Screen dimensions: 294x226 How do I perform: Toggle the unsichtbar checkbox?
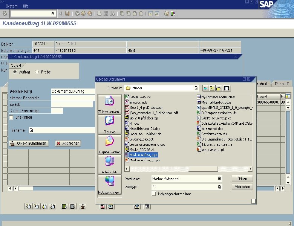click(11, 117)
